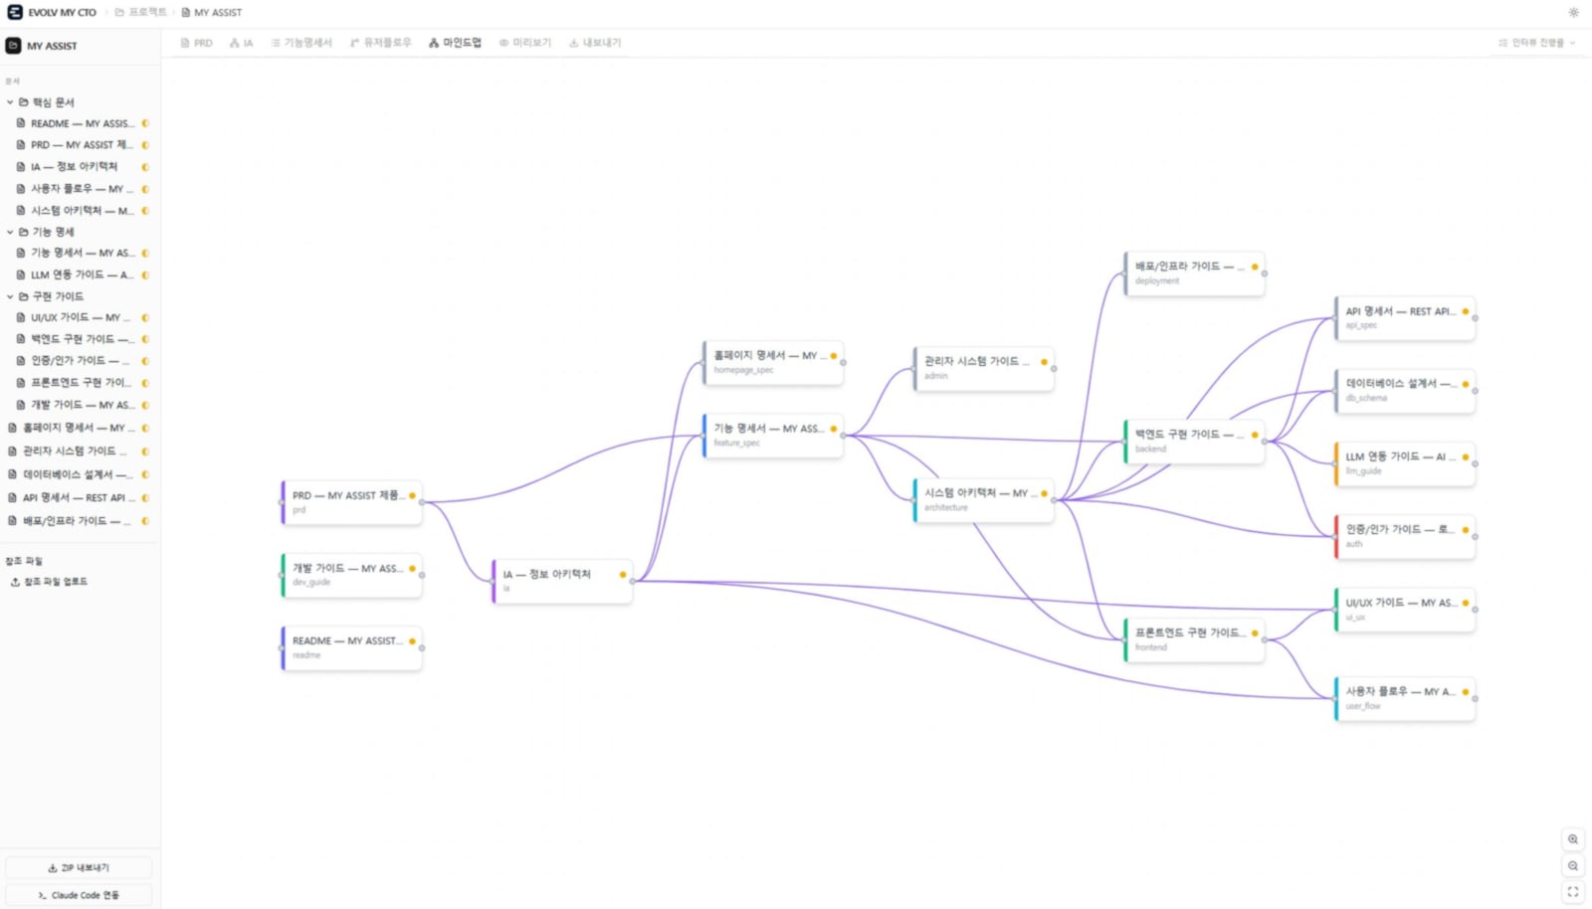Zoom in on the mind map canvas
This screenshot has height=909, width=1592.
[x=1572, y=839]
